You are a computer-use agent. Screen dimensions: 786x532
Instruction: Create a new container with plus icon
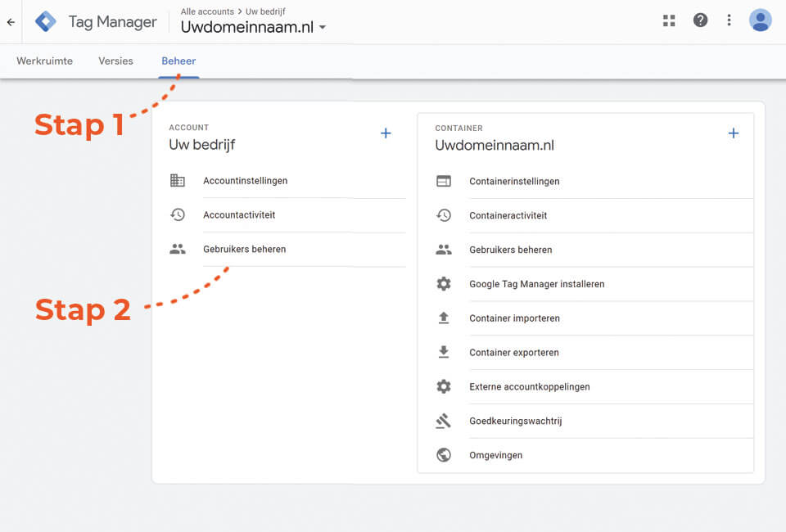[x=733, y=133]
